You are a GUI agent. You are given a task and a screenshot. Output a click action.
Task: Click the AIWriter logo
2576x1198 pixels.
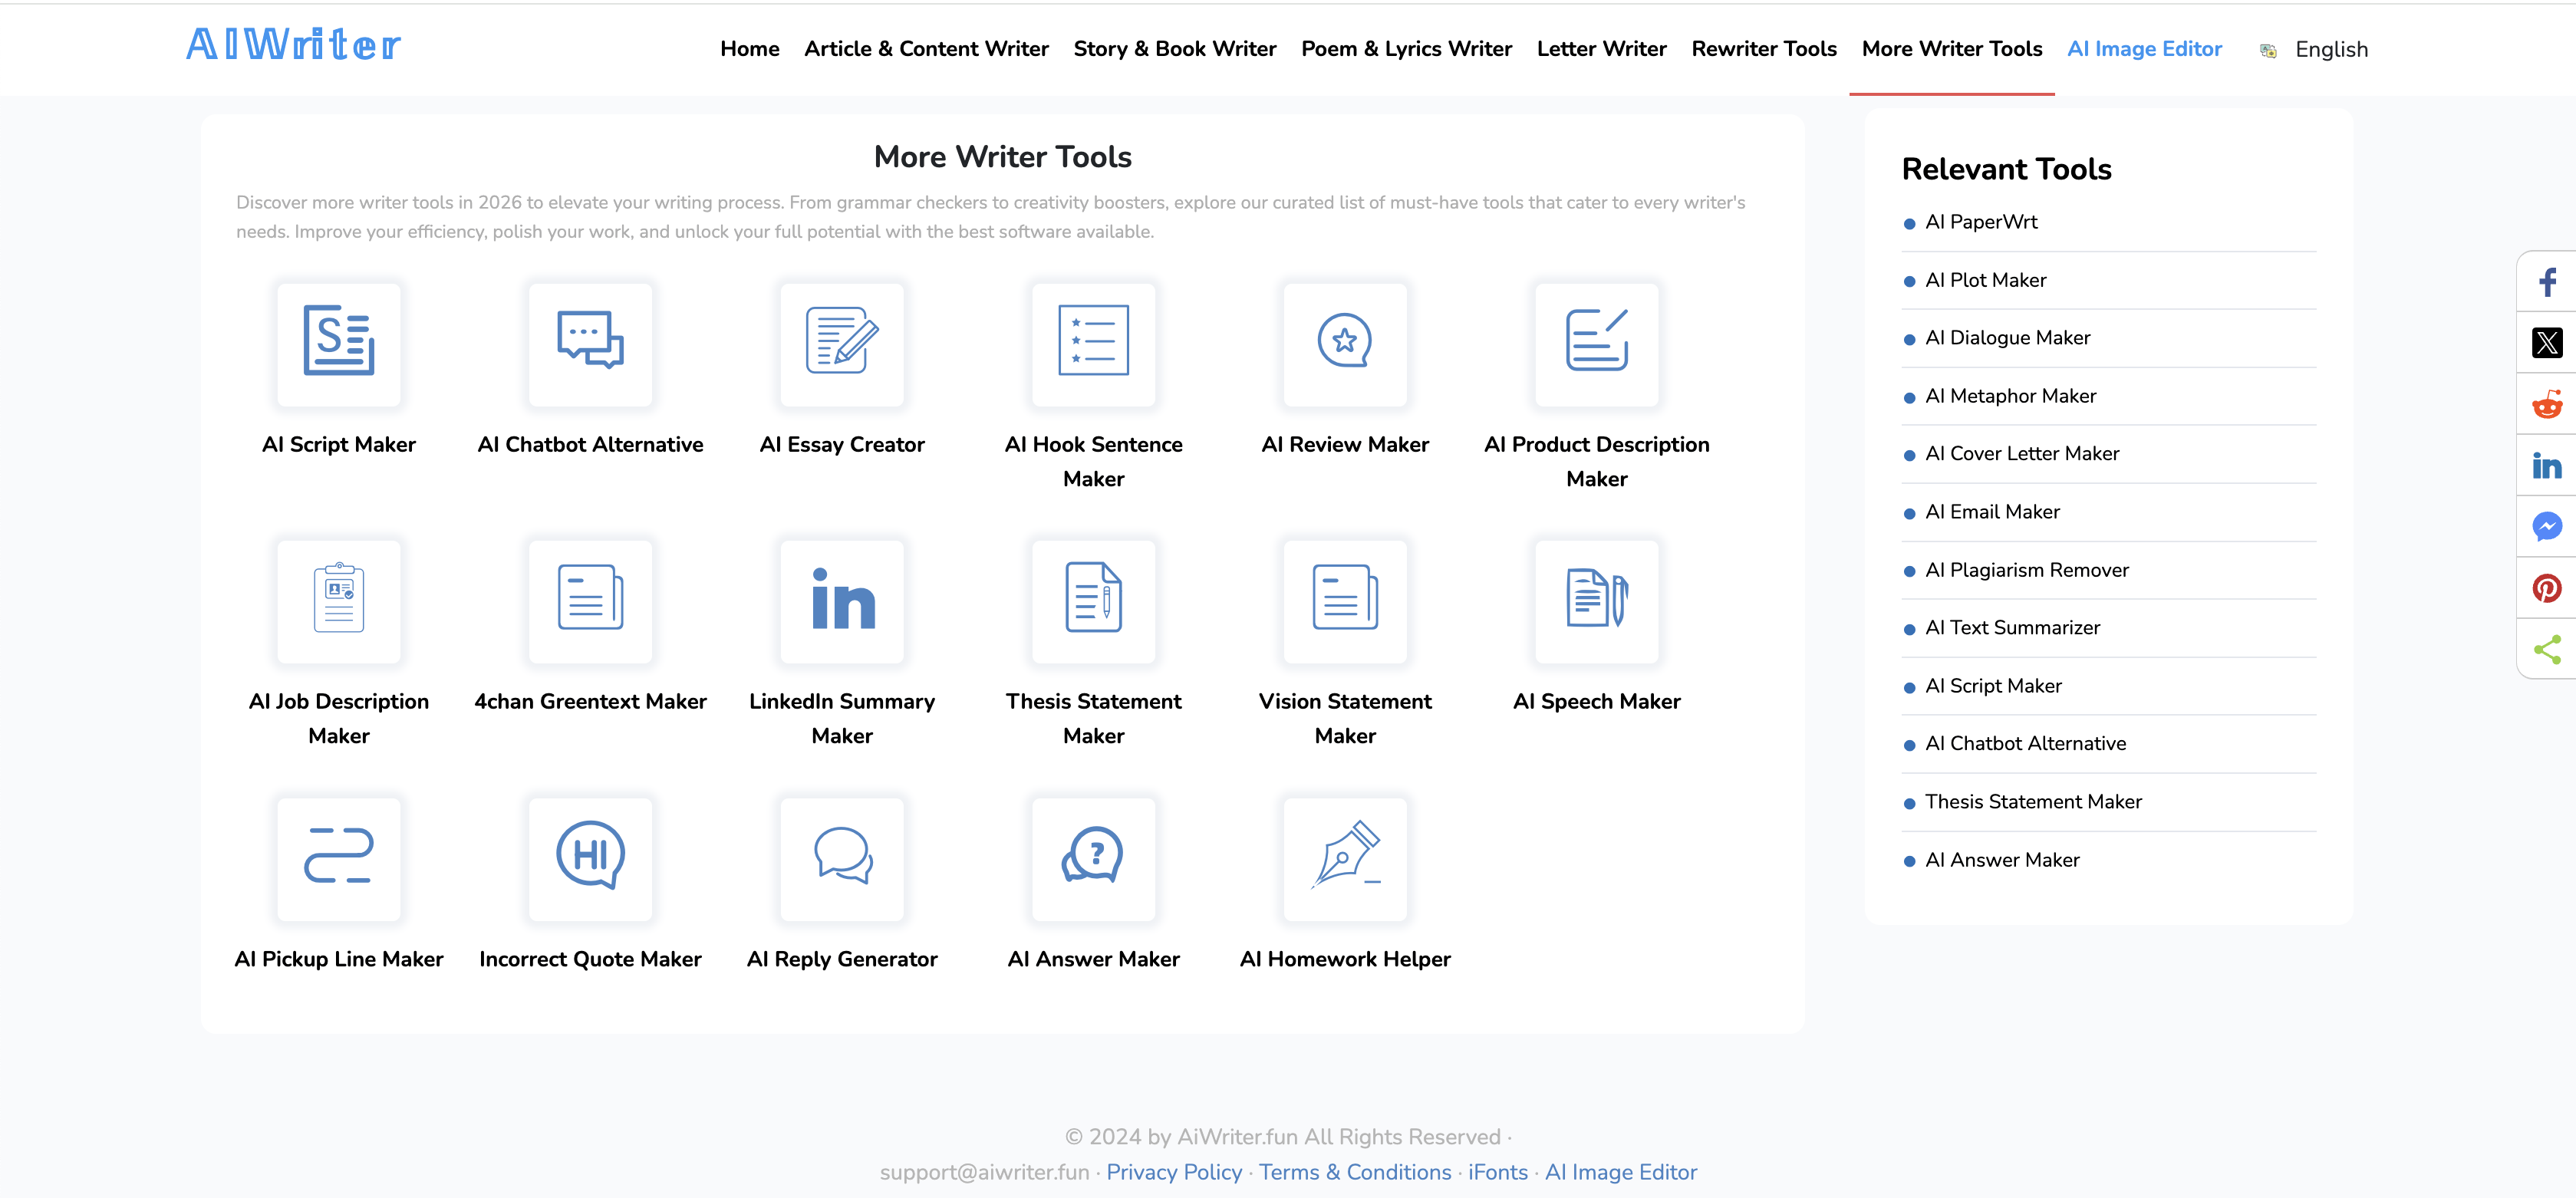click(291, 43)
